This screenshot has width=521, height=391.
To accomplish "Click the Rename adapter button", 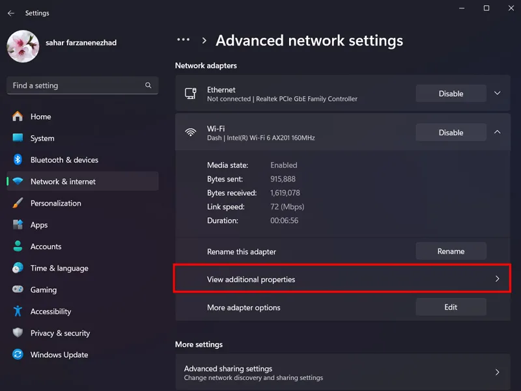I will 451,251.
